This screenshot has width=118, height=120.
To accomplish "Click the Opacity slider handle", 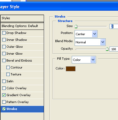I will tap(107, 49).
